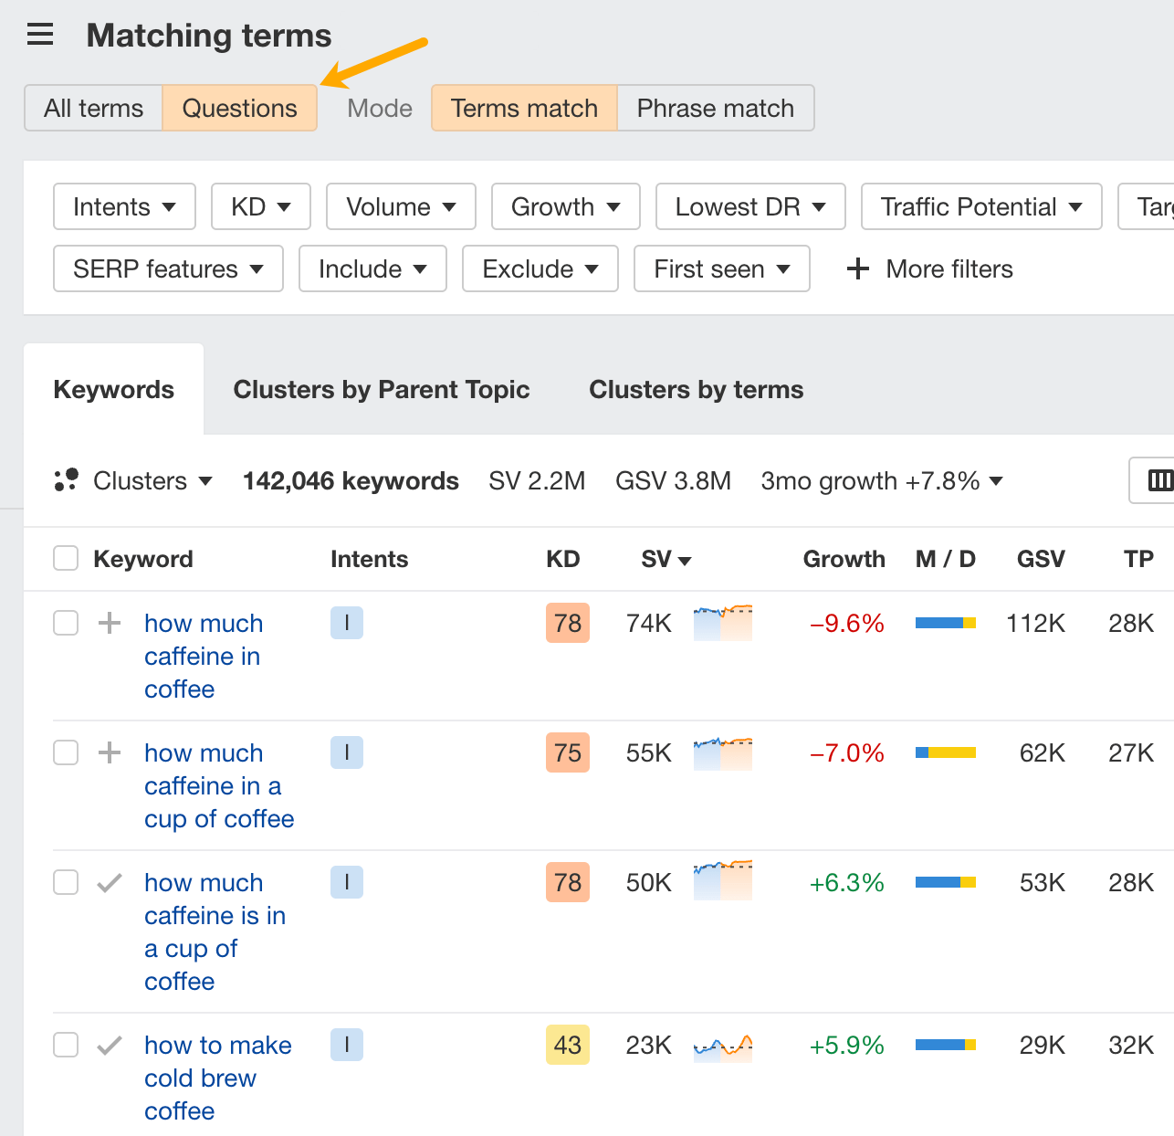The width and height of the screenshot is (1174, 1136).
Task: Select the Clusters by terms tab
Action: (695, 389)
